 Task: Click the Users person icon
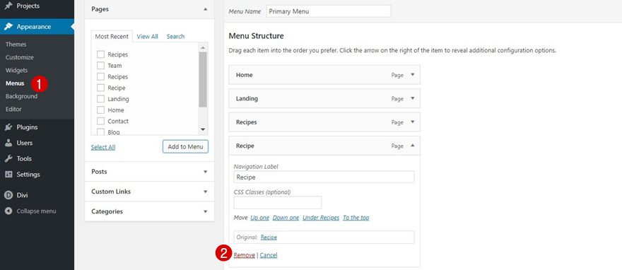pos(8,143)
